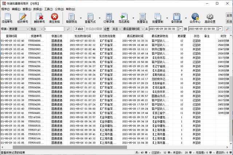This screenshot has width=233, height=155.
Task: Click the 【大连转运... logistics cell
Action: tap(160, 71)
